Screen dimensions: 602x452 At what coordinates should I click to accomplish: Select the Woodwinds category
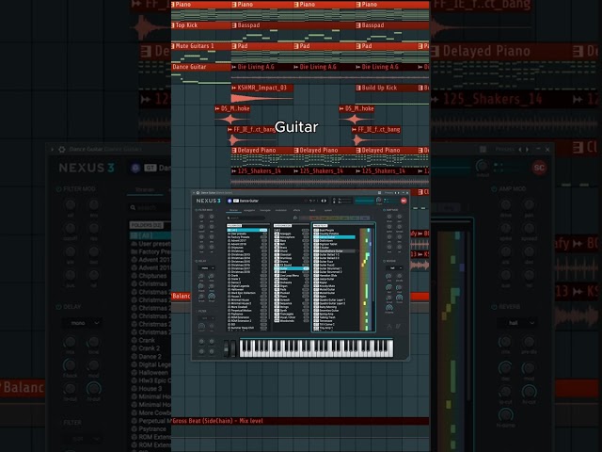[292, 321]
